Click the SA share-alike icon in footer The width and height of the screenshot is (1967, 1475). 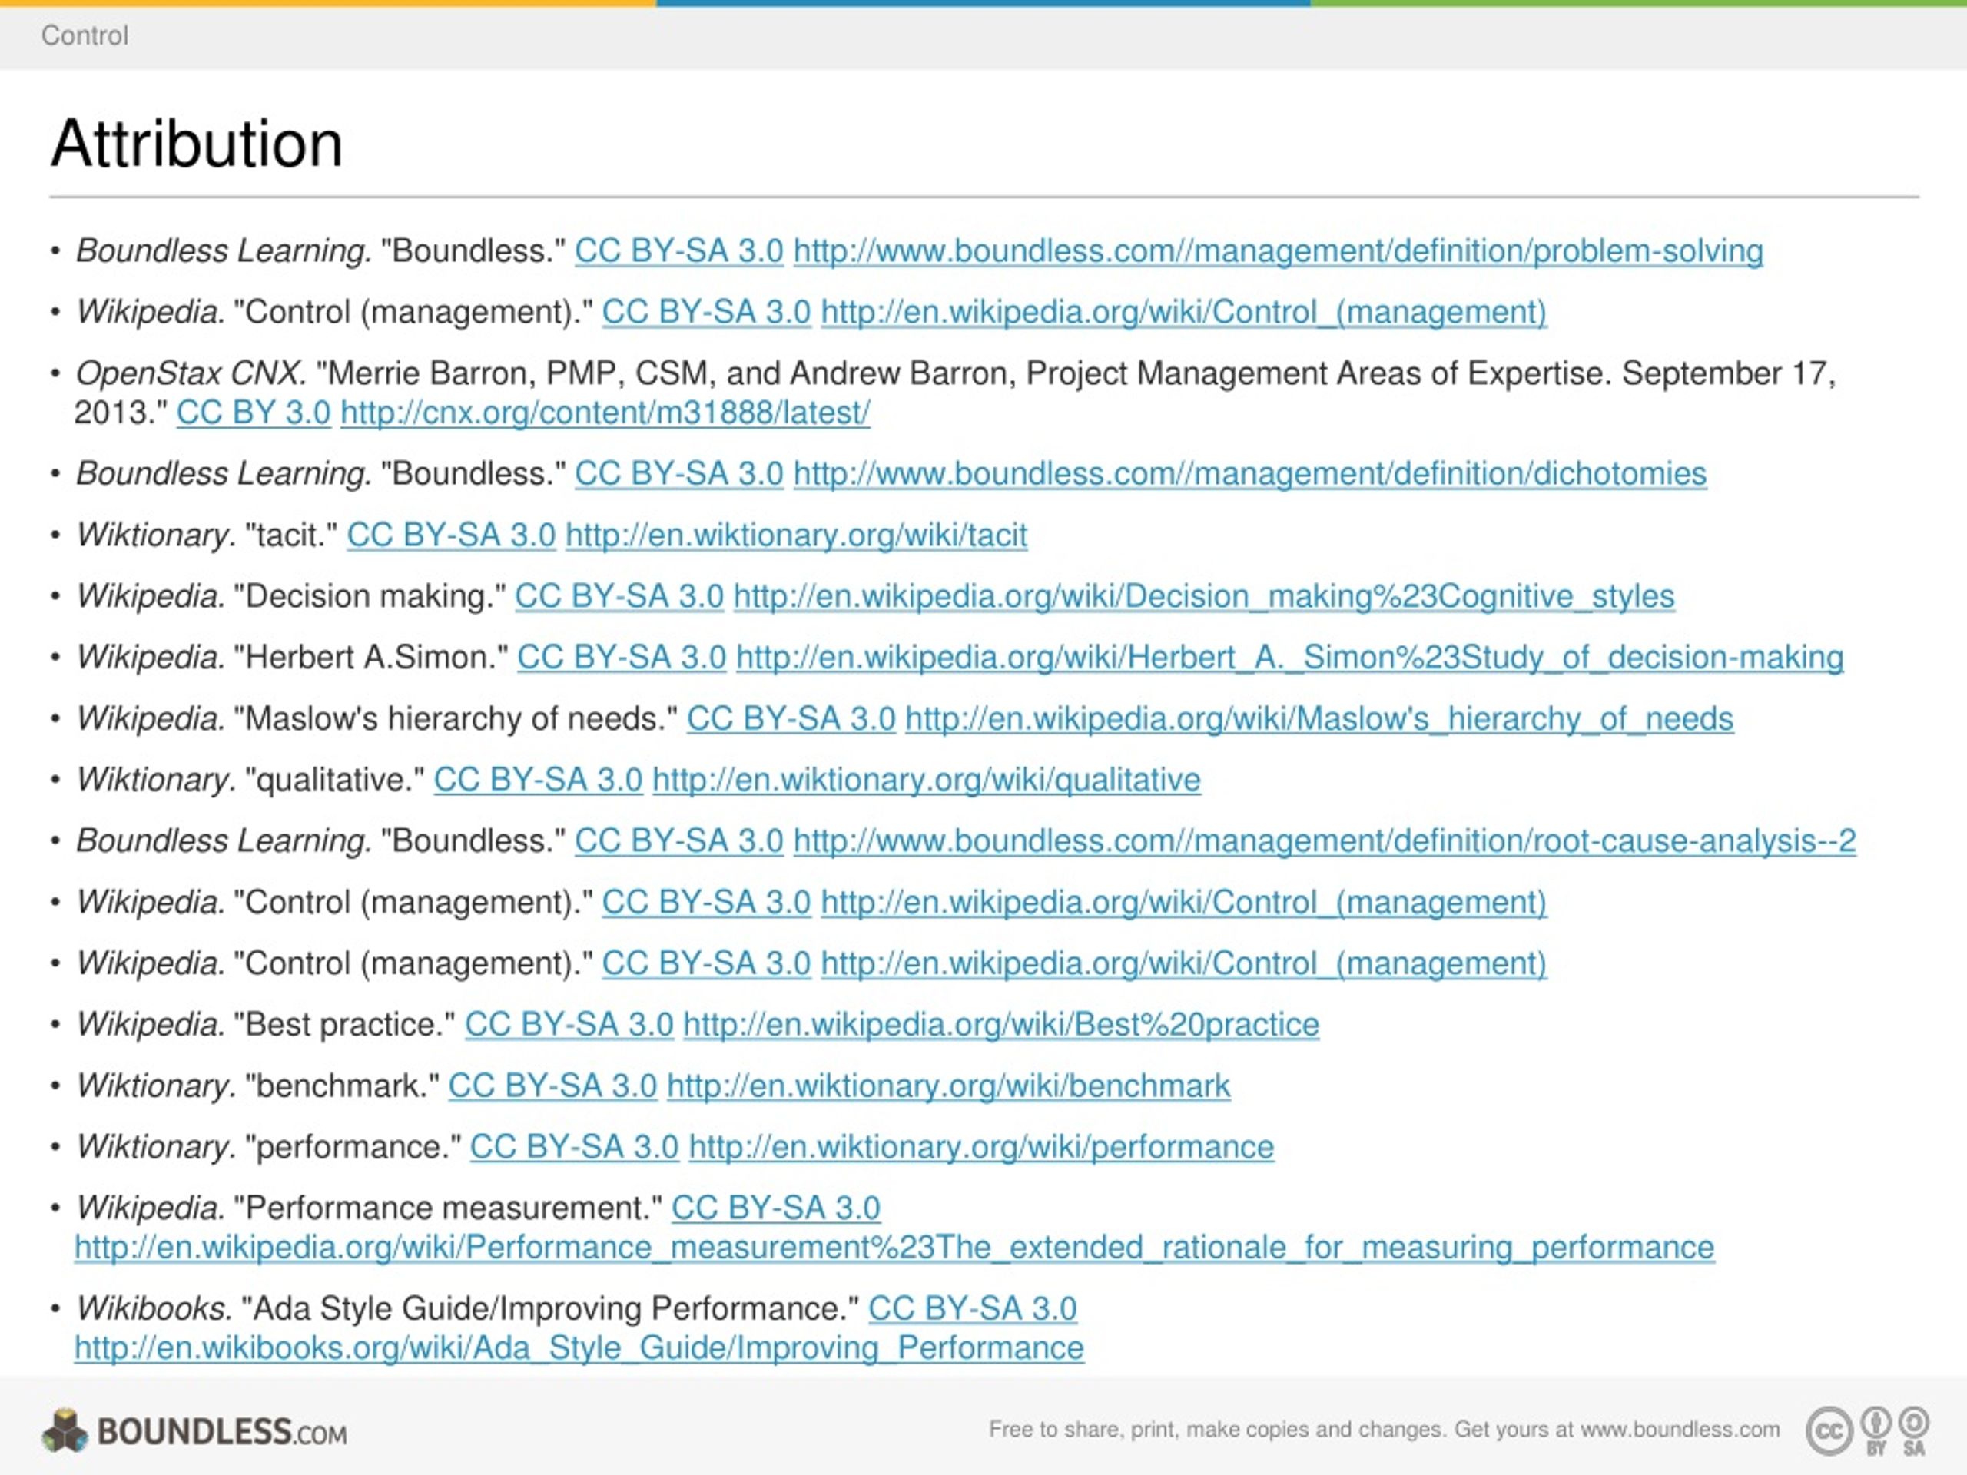(x=1914, y=1430)
